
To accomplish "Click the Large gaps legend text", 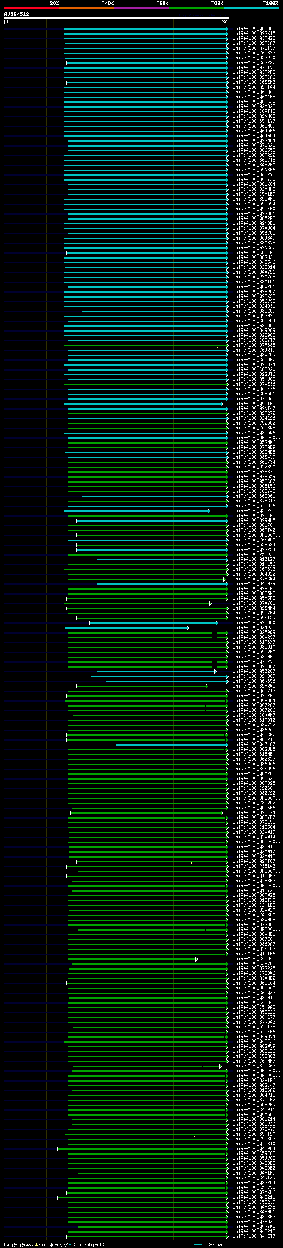I will (x=55, y=1244).
